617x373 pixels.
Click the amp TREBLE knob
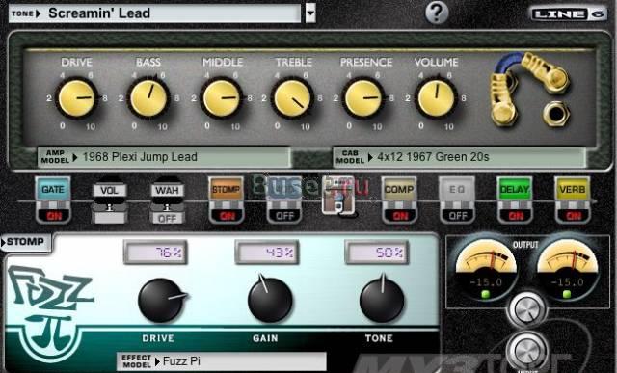(292, 98)
